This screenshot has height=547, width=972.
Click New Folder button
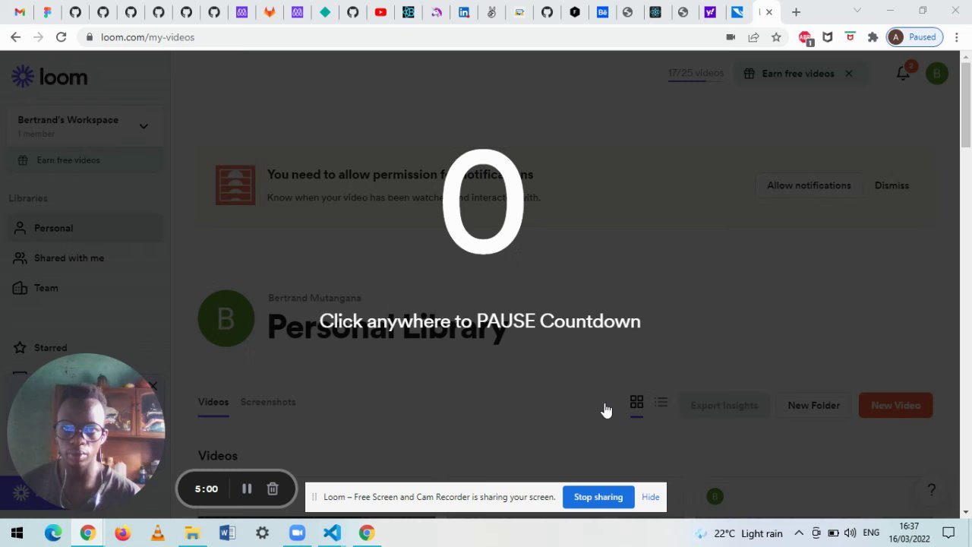[813, 406]
